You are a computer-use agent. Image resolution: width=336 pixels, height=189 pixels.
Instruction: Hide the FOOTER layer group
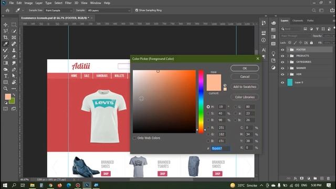(282, 50)
